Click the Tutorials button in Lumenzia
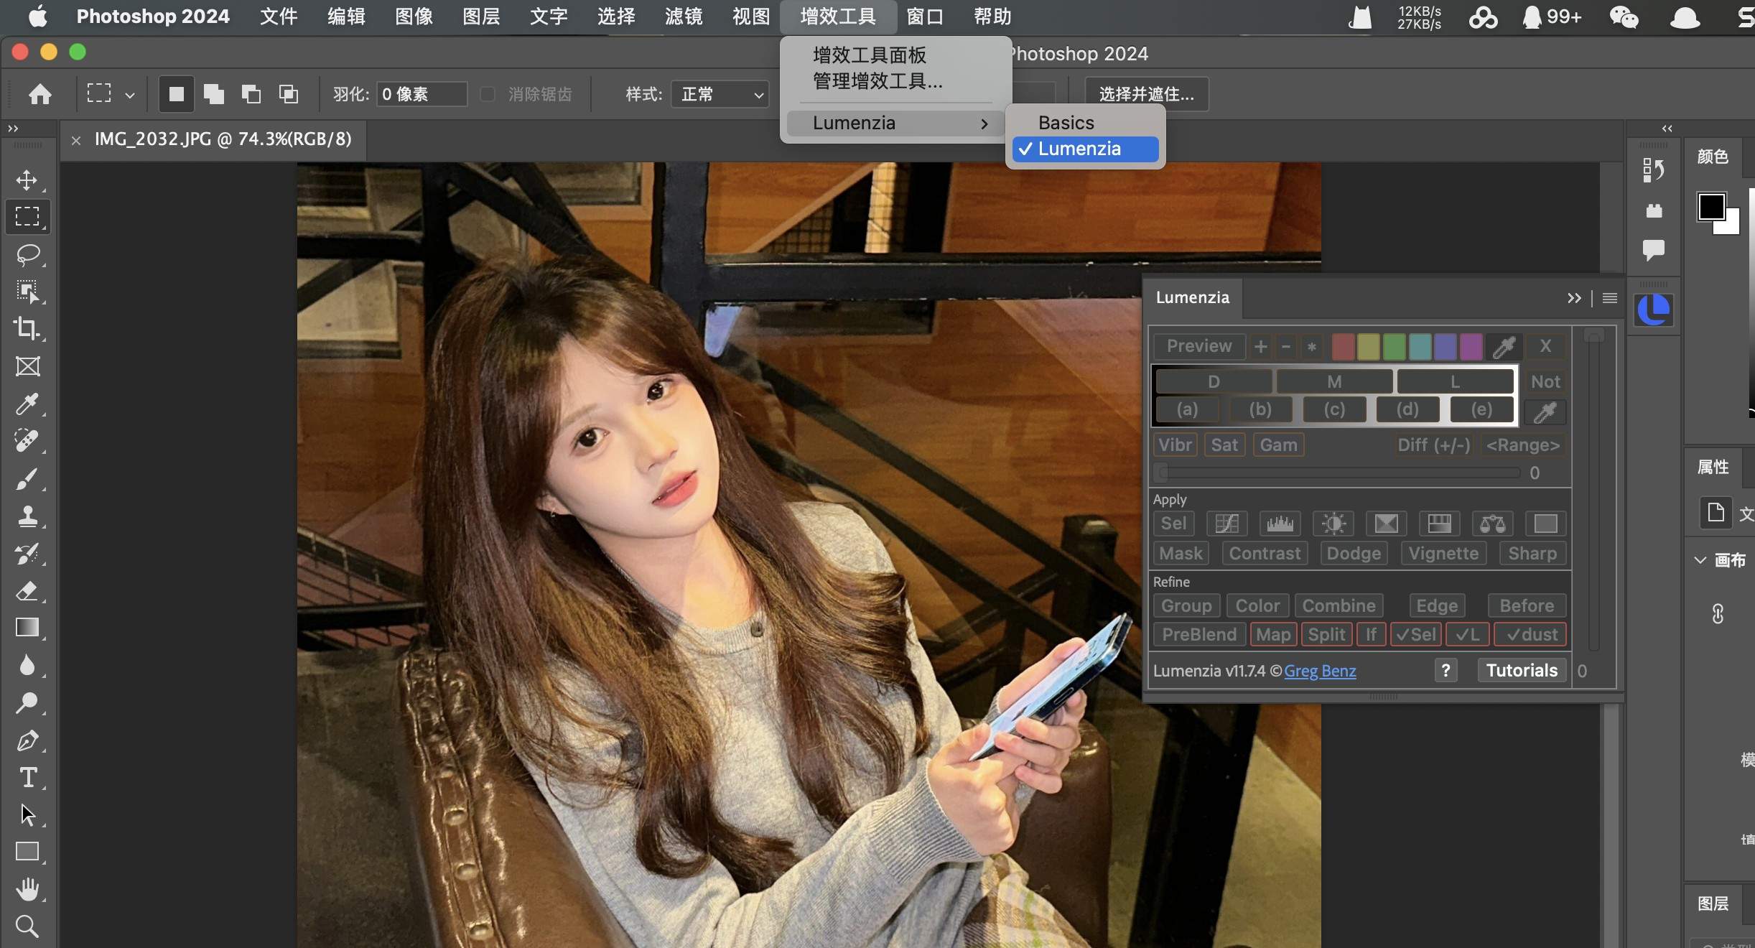This screenshot has height=948, width=1755. (1520, 669)
